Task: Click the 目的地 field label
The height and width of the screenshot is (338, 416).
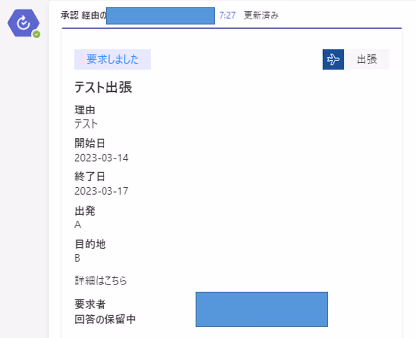Action: coord(90,244)
